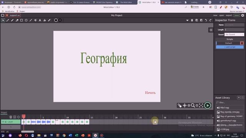This screenshot has height=138, width=246.
Task: Click the undo arrow
Action: 206,20
